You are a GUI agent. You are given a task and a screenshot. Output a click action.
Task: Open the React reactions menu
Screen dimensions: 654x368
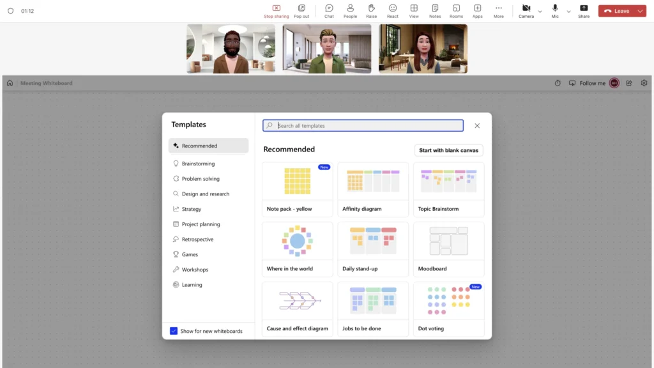tap(392, 10)
